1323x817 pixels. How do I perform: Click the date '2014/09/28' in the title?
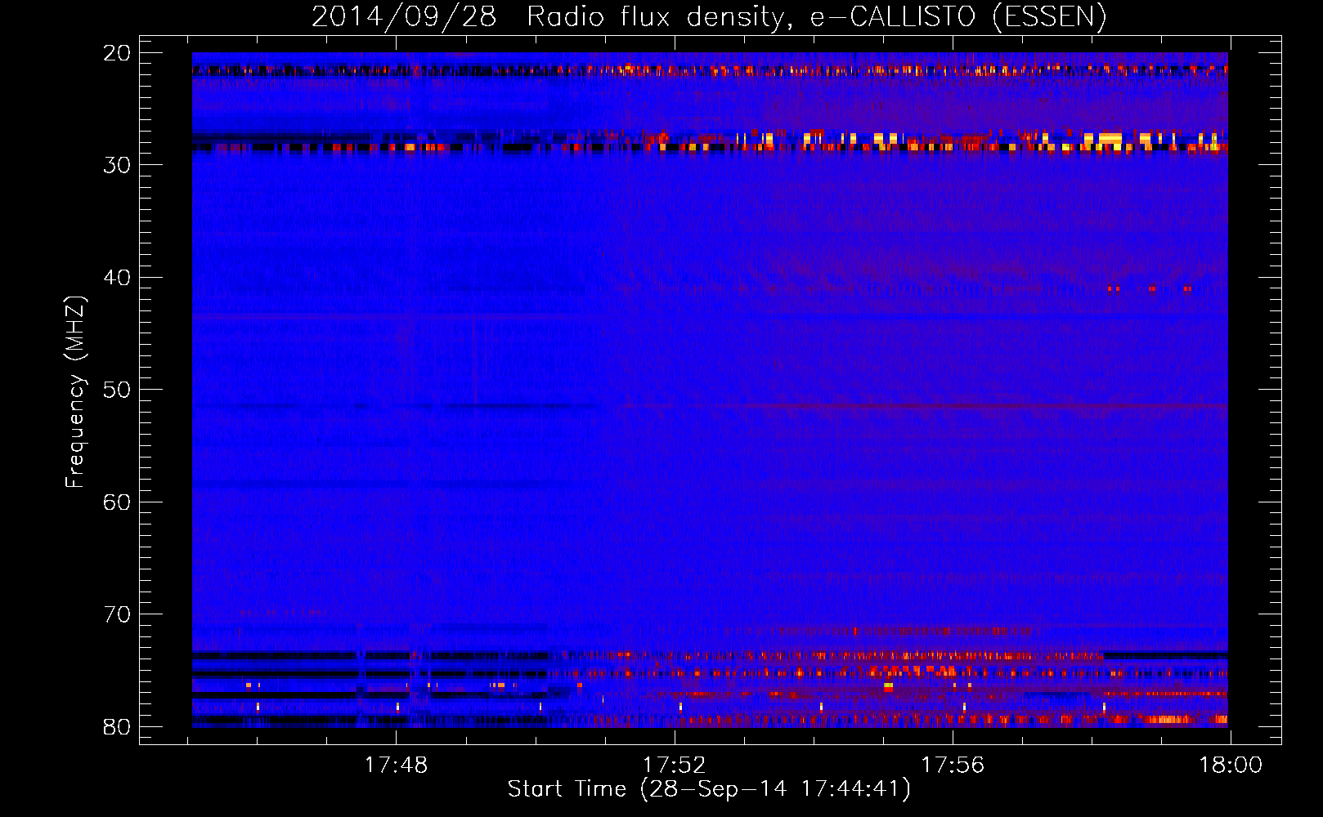[404, 17]
